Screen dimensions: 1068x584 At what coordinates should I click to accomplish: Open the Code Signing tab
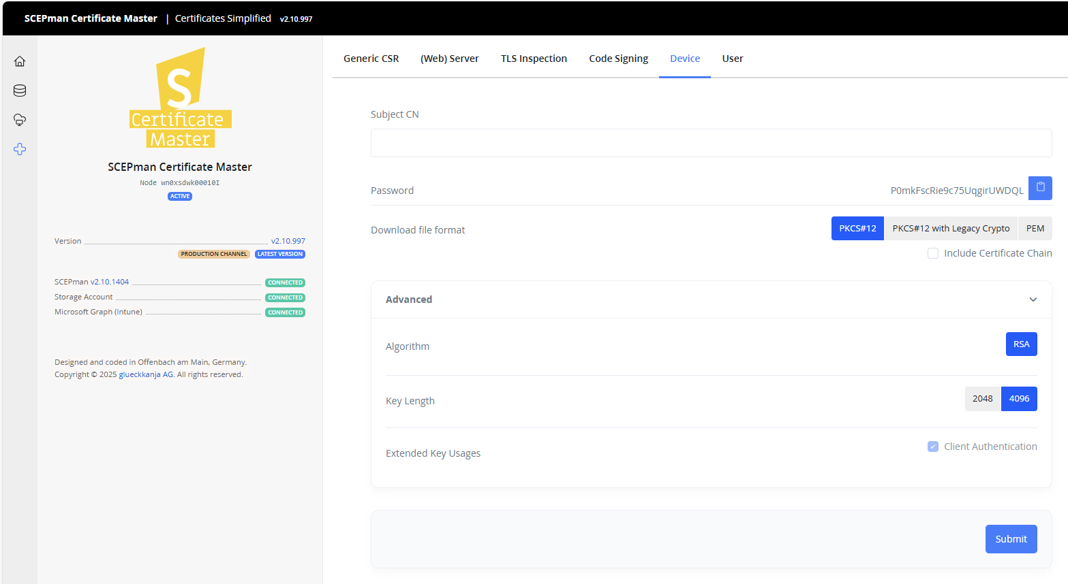(618, 59)
